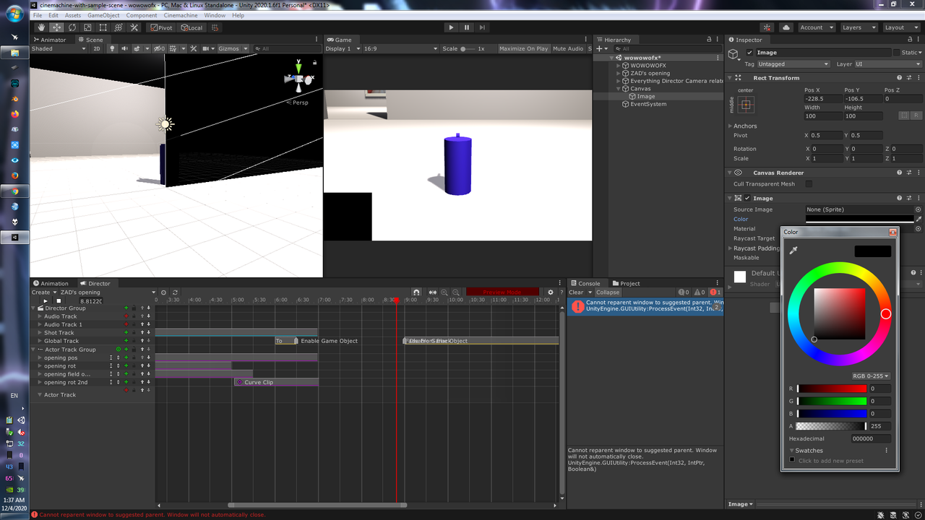Click Collapse in Console
The image size is (925, 520).
(608, 292)
